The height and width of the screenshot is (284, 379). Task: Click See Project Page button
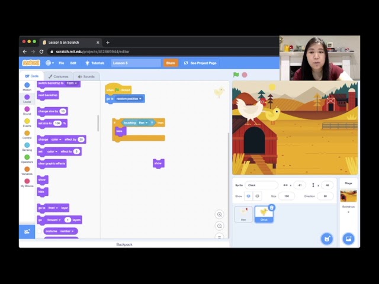point(200,63)
